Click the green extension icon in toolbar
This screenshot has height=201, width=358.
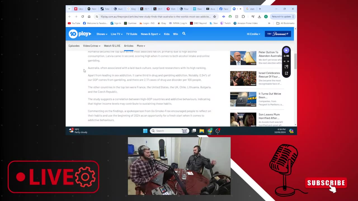[230, 16]
